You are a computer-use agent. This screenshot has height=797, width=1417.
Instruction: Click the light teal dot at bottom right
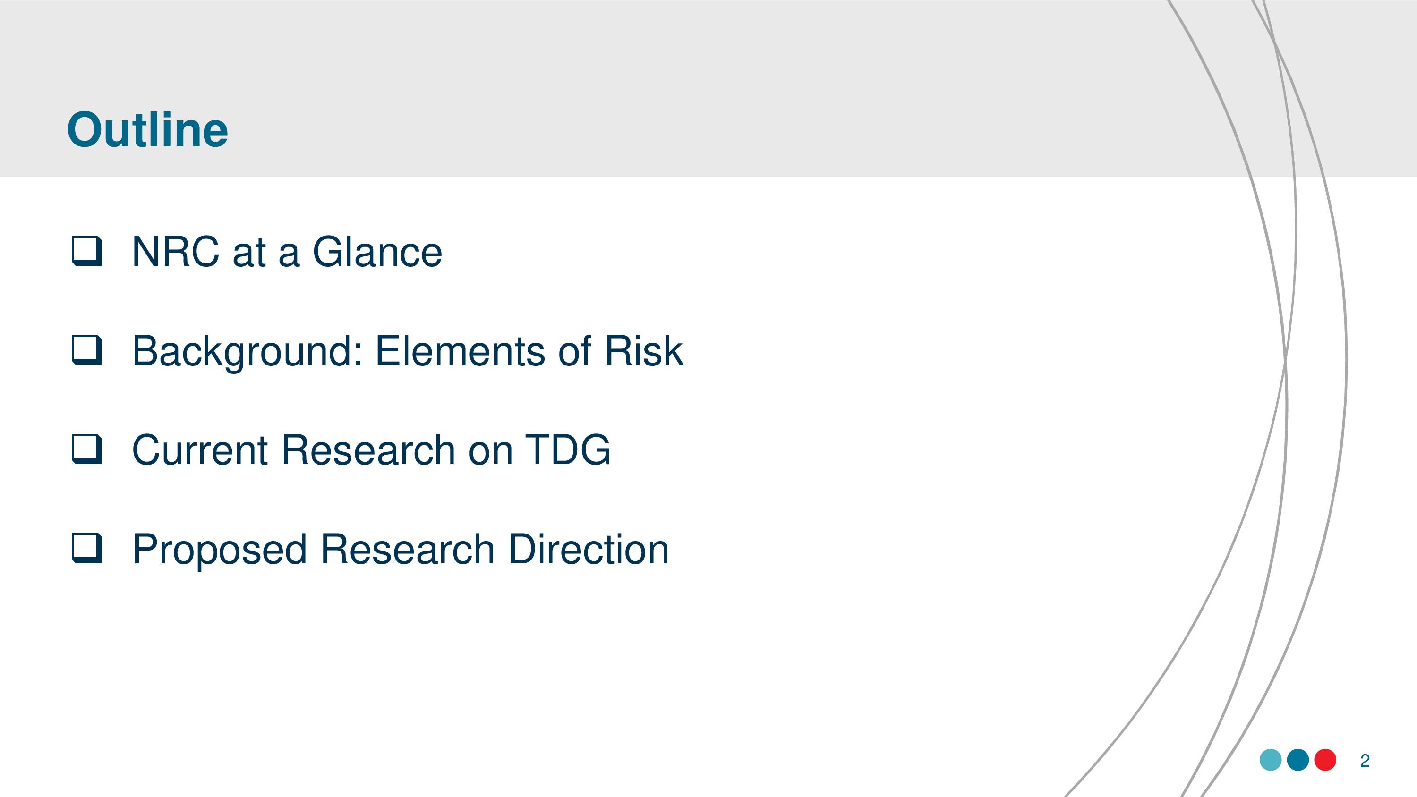click(x=1271, y=760)
